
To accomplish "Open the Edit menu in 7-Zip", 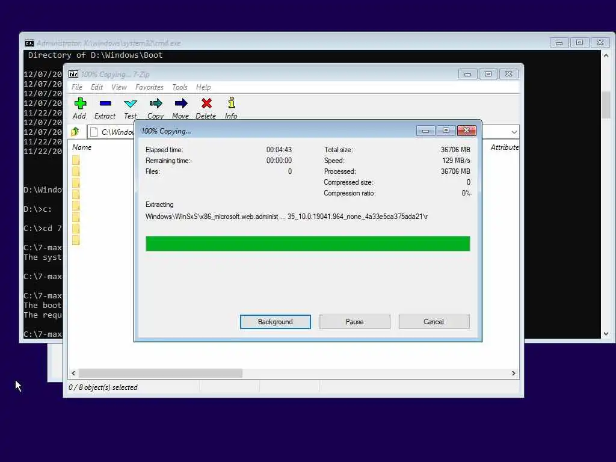I will (97, 87).
